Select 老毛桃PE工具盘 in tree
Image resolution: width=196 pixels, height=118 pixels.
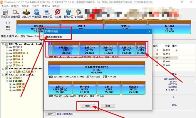coord(24,72)
